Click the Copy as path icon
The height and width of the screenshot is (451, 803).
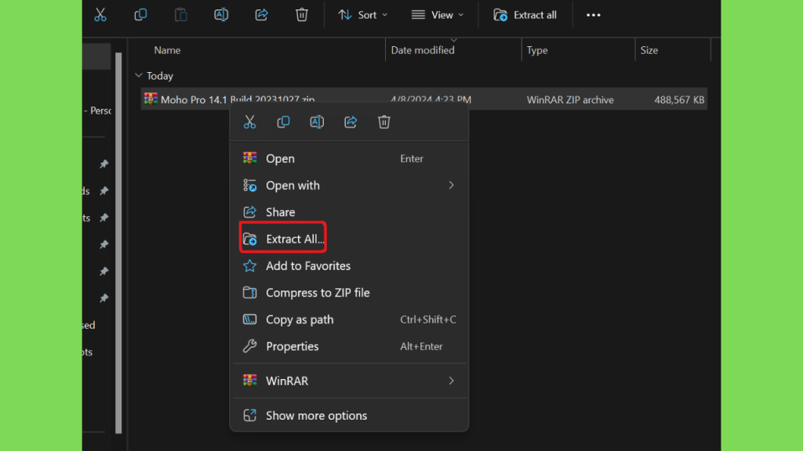point(249,319)
